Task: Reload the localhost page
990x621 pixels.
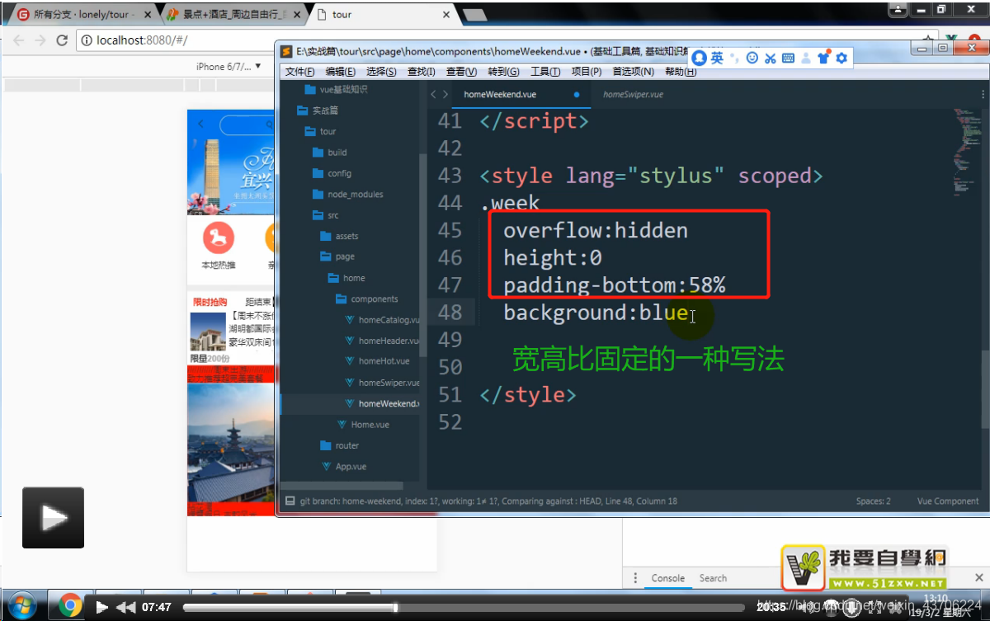Action: click(62, 40)
